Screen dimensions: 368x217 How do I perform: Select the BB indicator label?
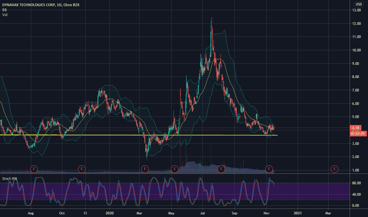pos(4,10)
